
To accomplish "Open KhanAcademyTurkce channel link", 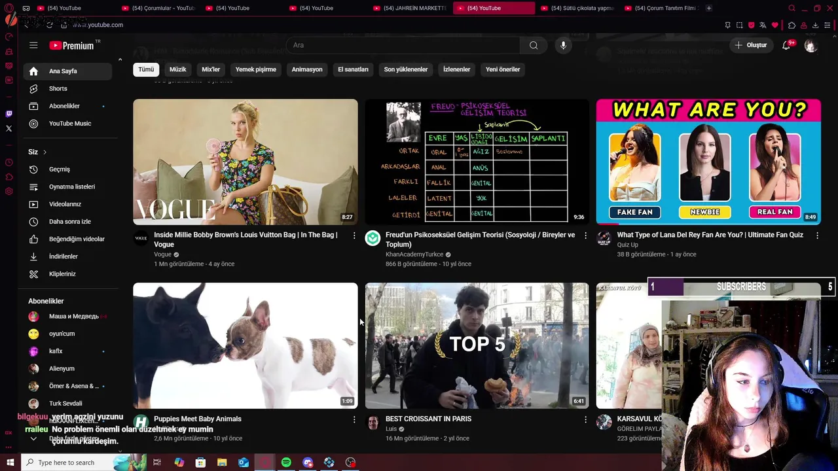I will tap(414, 254).
